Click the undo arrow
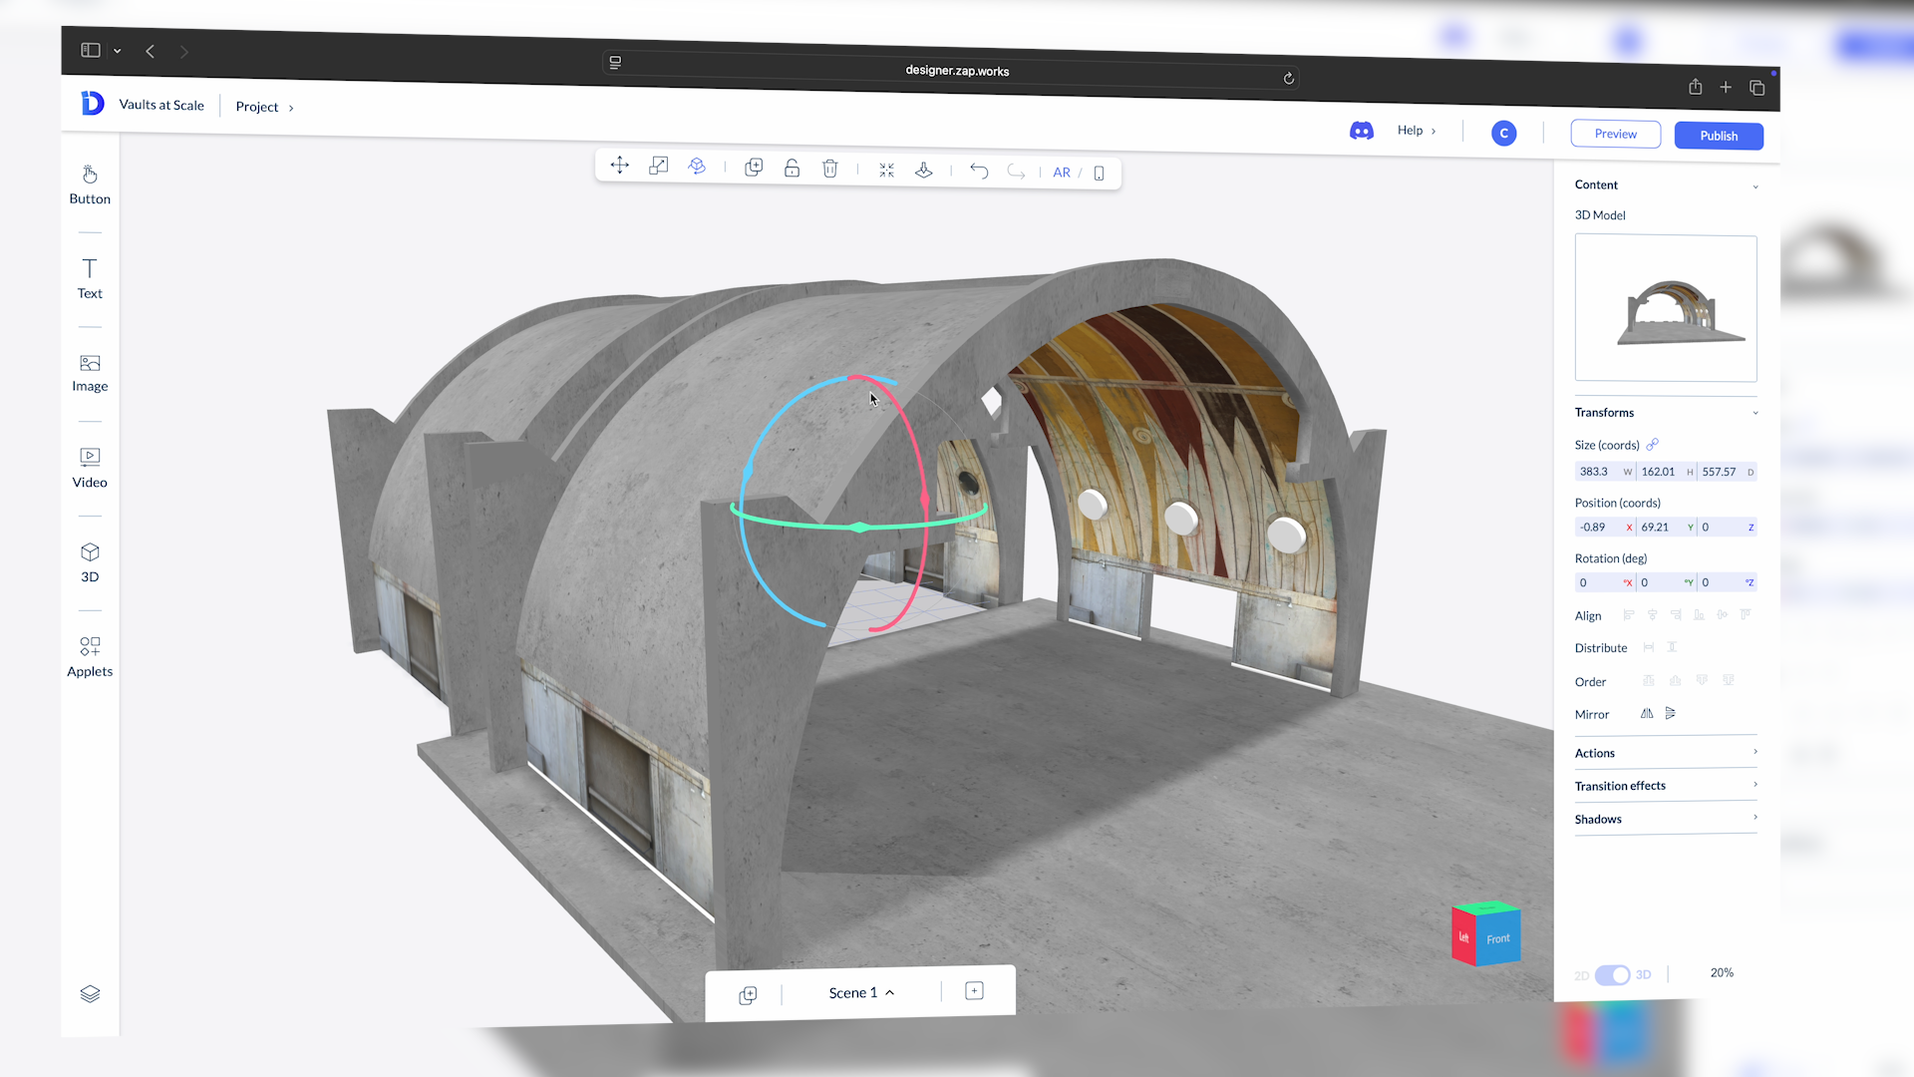The width and height of the screenshot is (1914, 1077). tap(979, 172)
